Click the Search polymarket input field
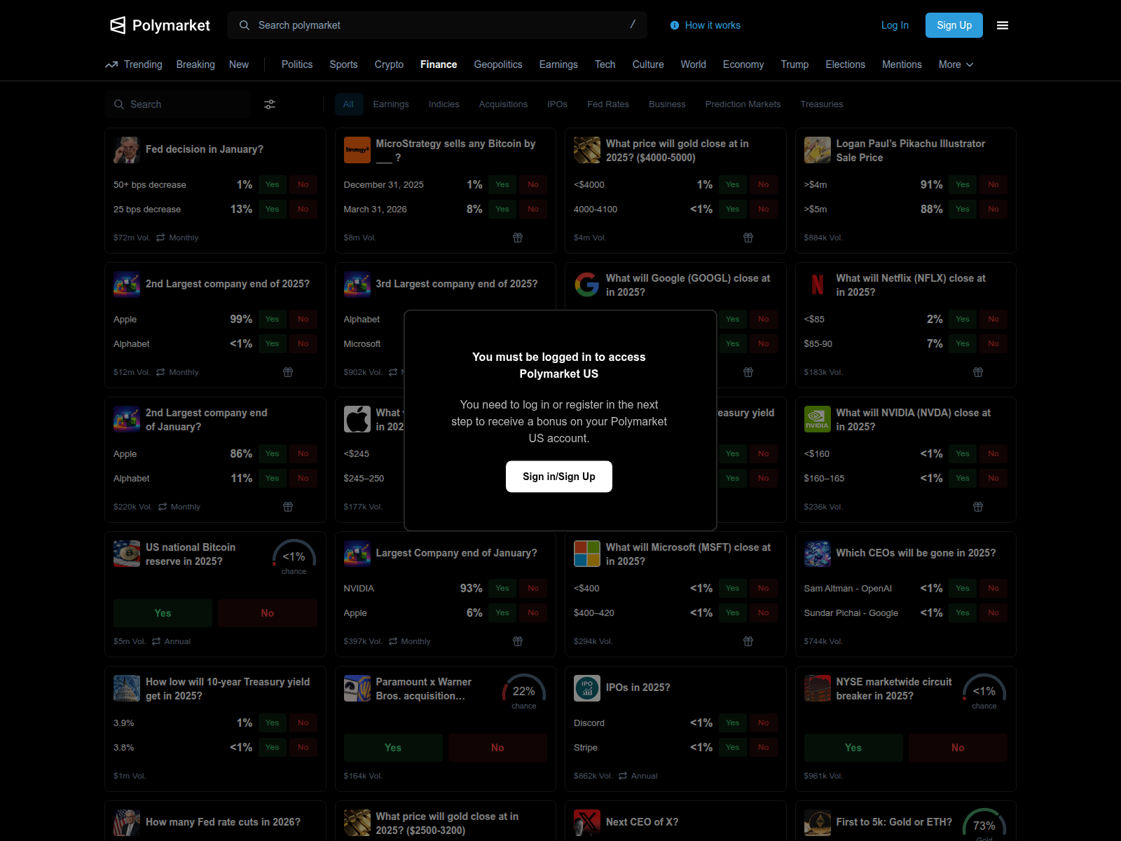 pos(437,25)
